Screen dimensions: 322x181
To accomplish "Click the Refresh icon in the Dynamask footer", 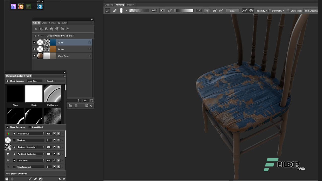I will (64, 179).
